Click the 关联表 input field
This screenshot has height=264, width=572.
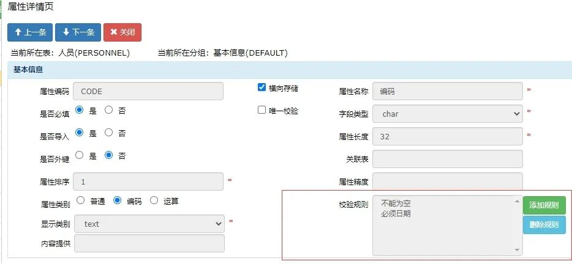[448, 159]
